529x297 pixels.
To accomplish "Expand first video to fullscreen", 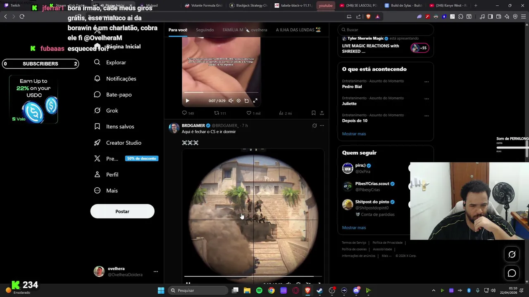I will [x=255, y=101].
